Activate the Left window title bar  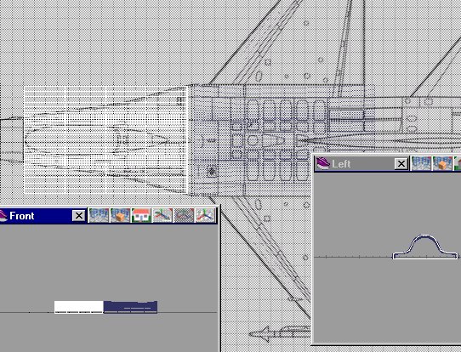click(x=362, y=163)
